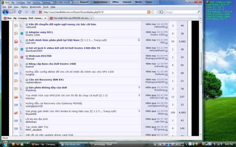This screenshot has height=147, width=236.
Task: Reload the current forum page
Action: (x=20, y=12)
